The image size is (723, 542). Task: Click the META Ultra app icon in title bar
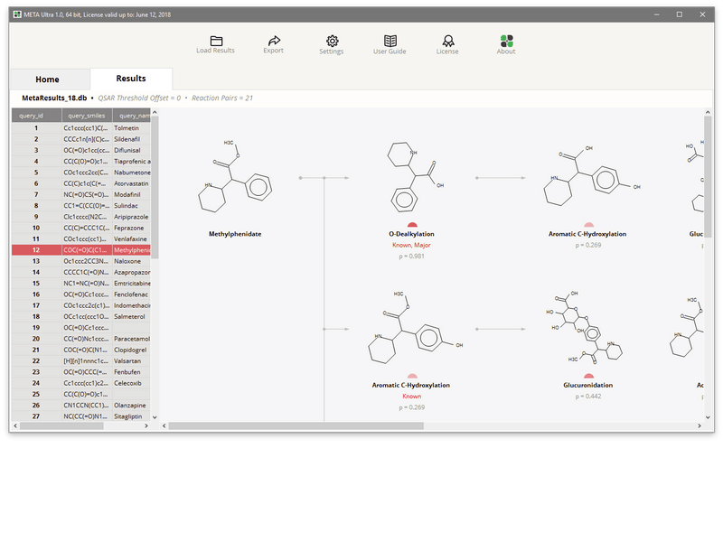(17, 14)
